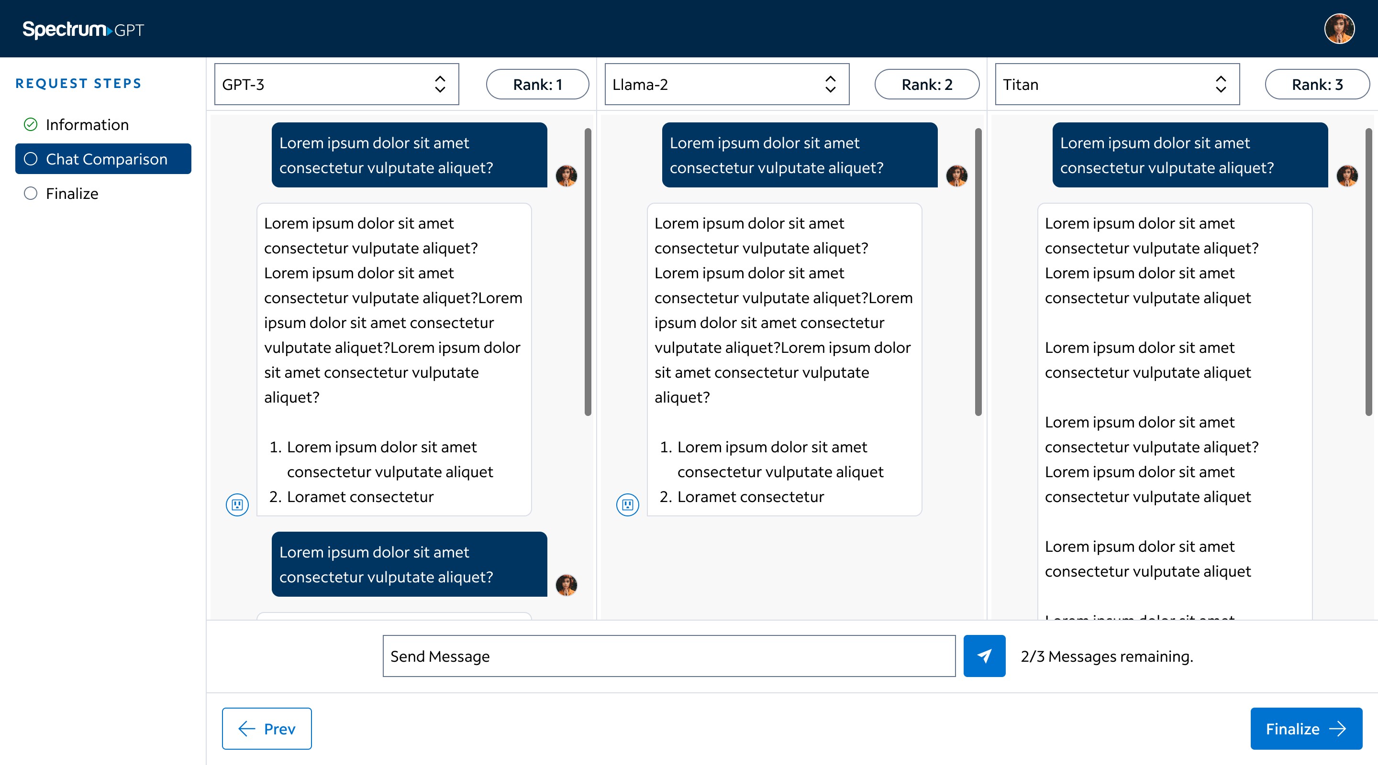Open Finalize step in Request Steps
The image size is (1378, 765).
point(72,194)
